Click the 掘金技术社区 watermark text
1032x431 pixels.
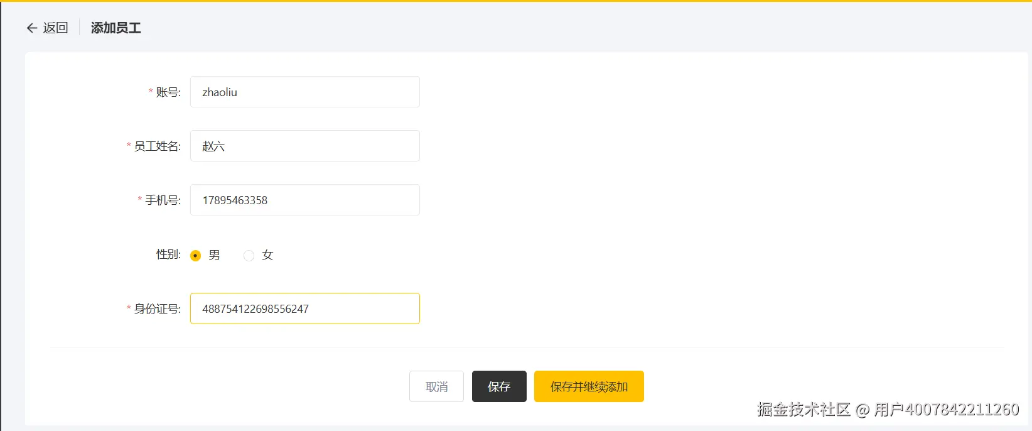click(804, 410)
